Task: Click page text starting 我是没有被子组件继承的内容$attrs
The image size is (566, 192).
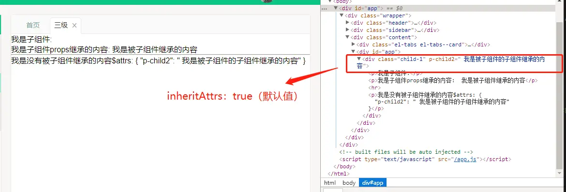Action: [x=159, y=61]
